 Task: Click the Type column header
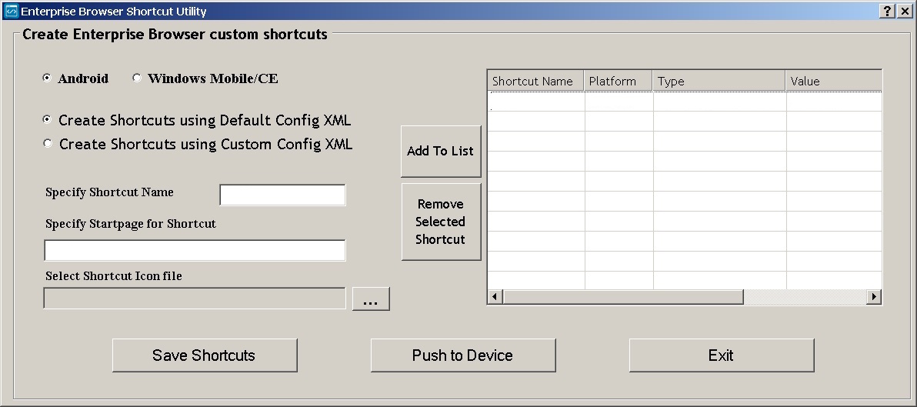[x=719, y=81]
